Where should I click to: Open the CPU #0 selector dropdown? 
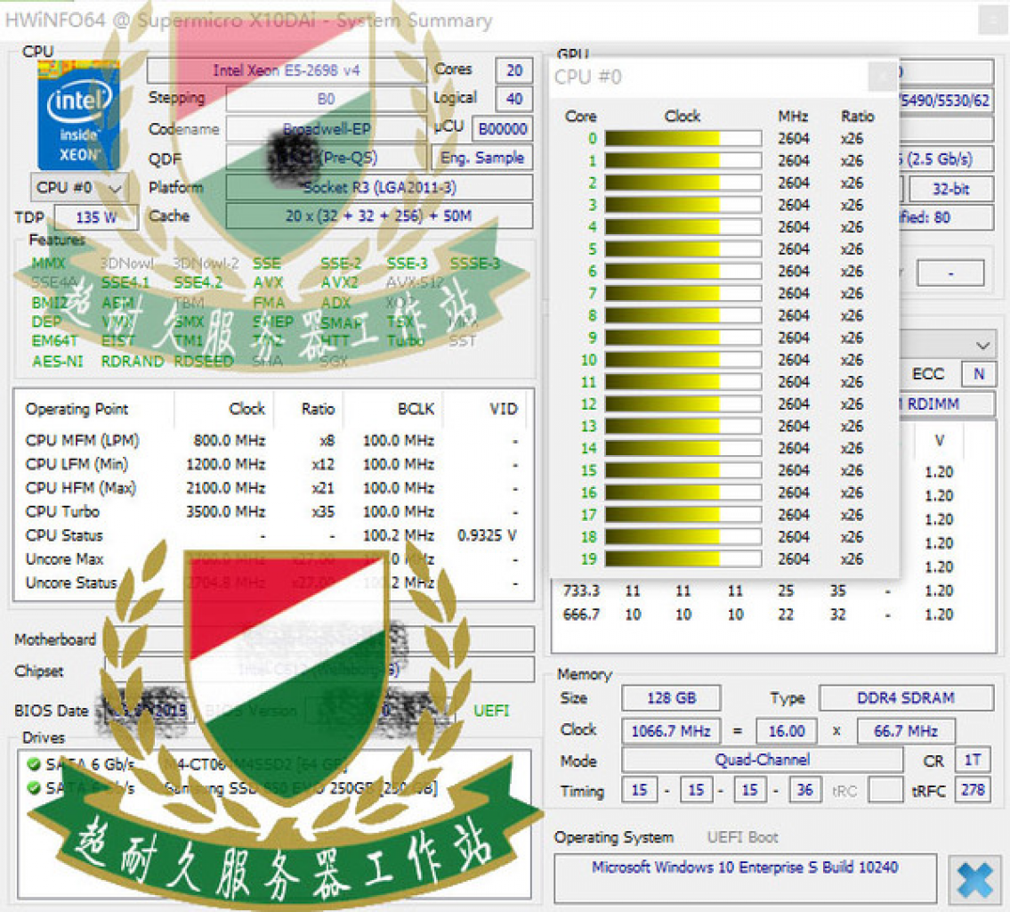click(78, 188)
